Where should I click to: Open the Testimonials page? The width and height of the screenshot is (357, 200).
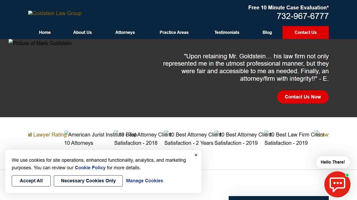click(x=227, y=33)
